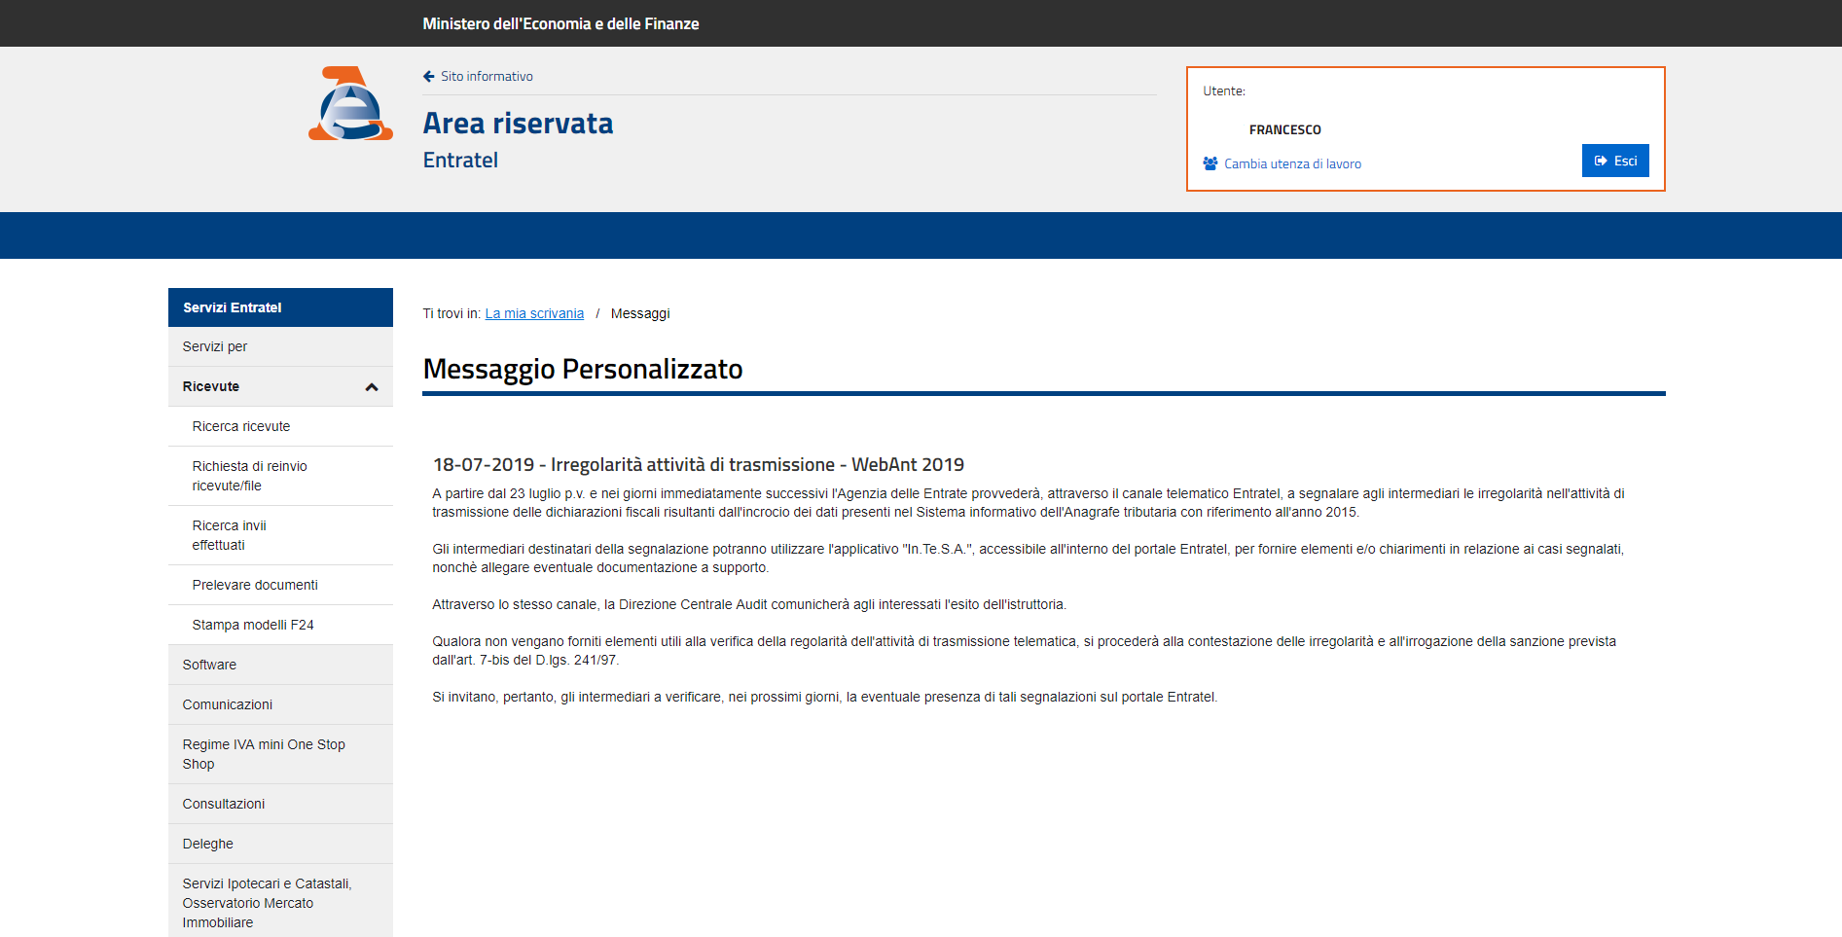
Task: Click the Area riservata title
Action: (x=518, y=124)
